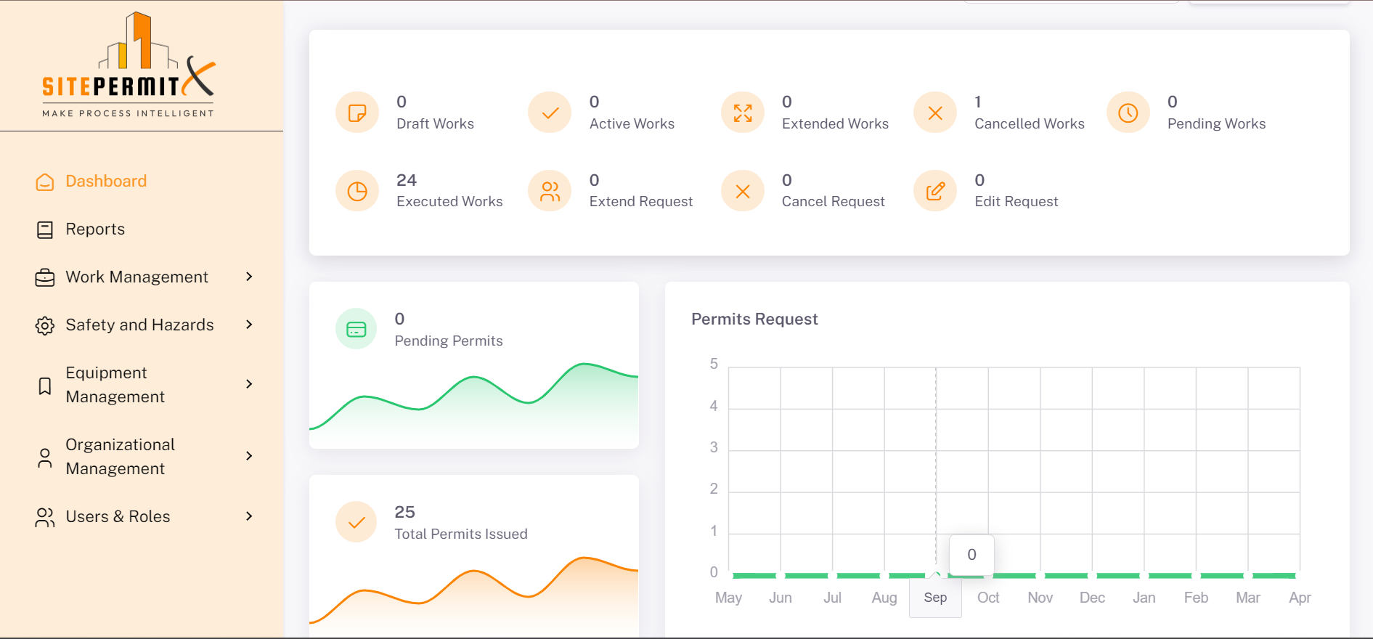This screenshot has height=639, width=1373.
Task: Click the Cancel Request X icon
Action: [x=743, y=191]
